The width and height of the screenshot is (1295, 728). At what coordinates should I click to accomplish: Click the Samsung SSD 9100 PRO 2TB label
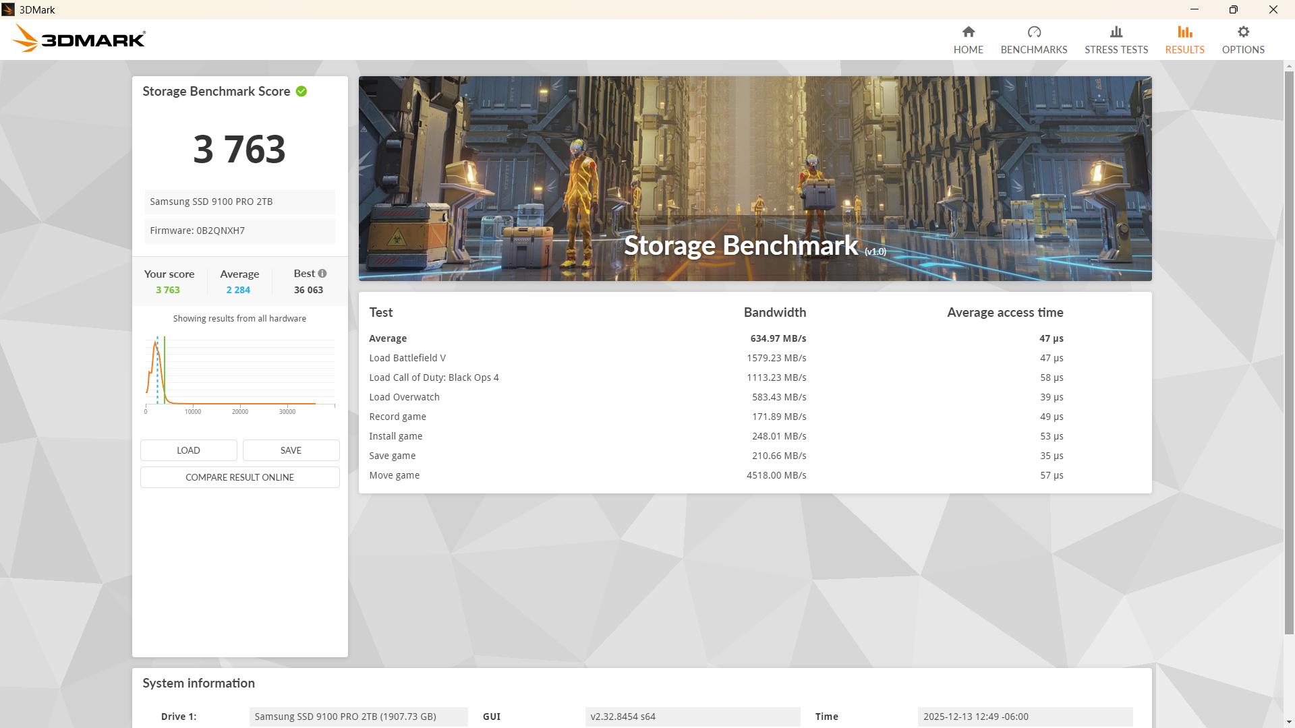pos(211,202)
